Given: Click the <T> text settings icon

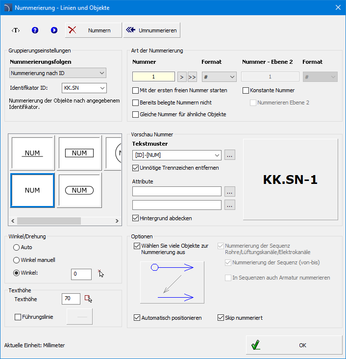Looking at the screenshot, I should pos(16,30).
